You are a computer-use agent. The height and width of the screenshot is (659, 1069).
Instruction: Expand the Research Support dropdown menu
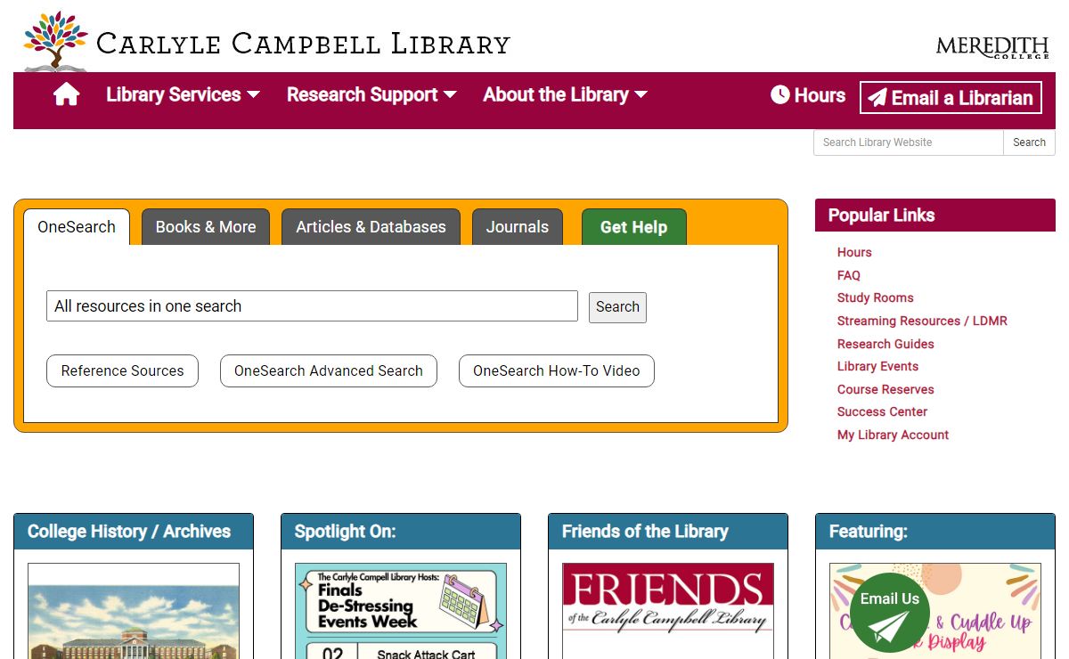(371, 95)
